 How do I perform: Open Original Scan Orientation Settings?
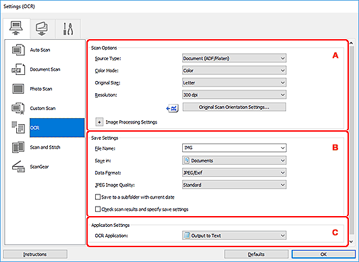[234, 107]
